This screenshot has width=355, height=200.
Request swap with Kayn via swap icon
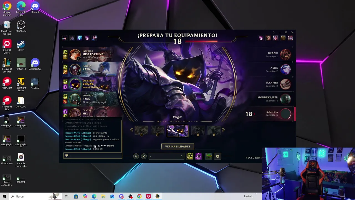coord(78,73)
